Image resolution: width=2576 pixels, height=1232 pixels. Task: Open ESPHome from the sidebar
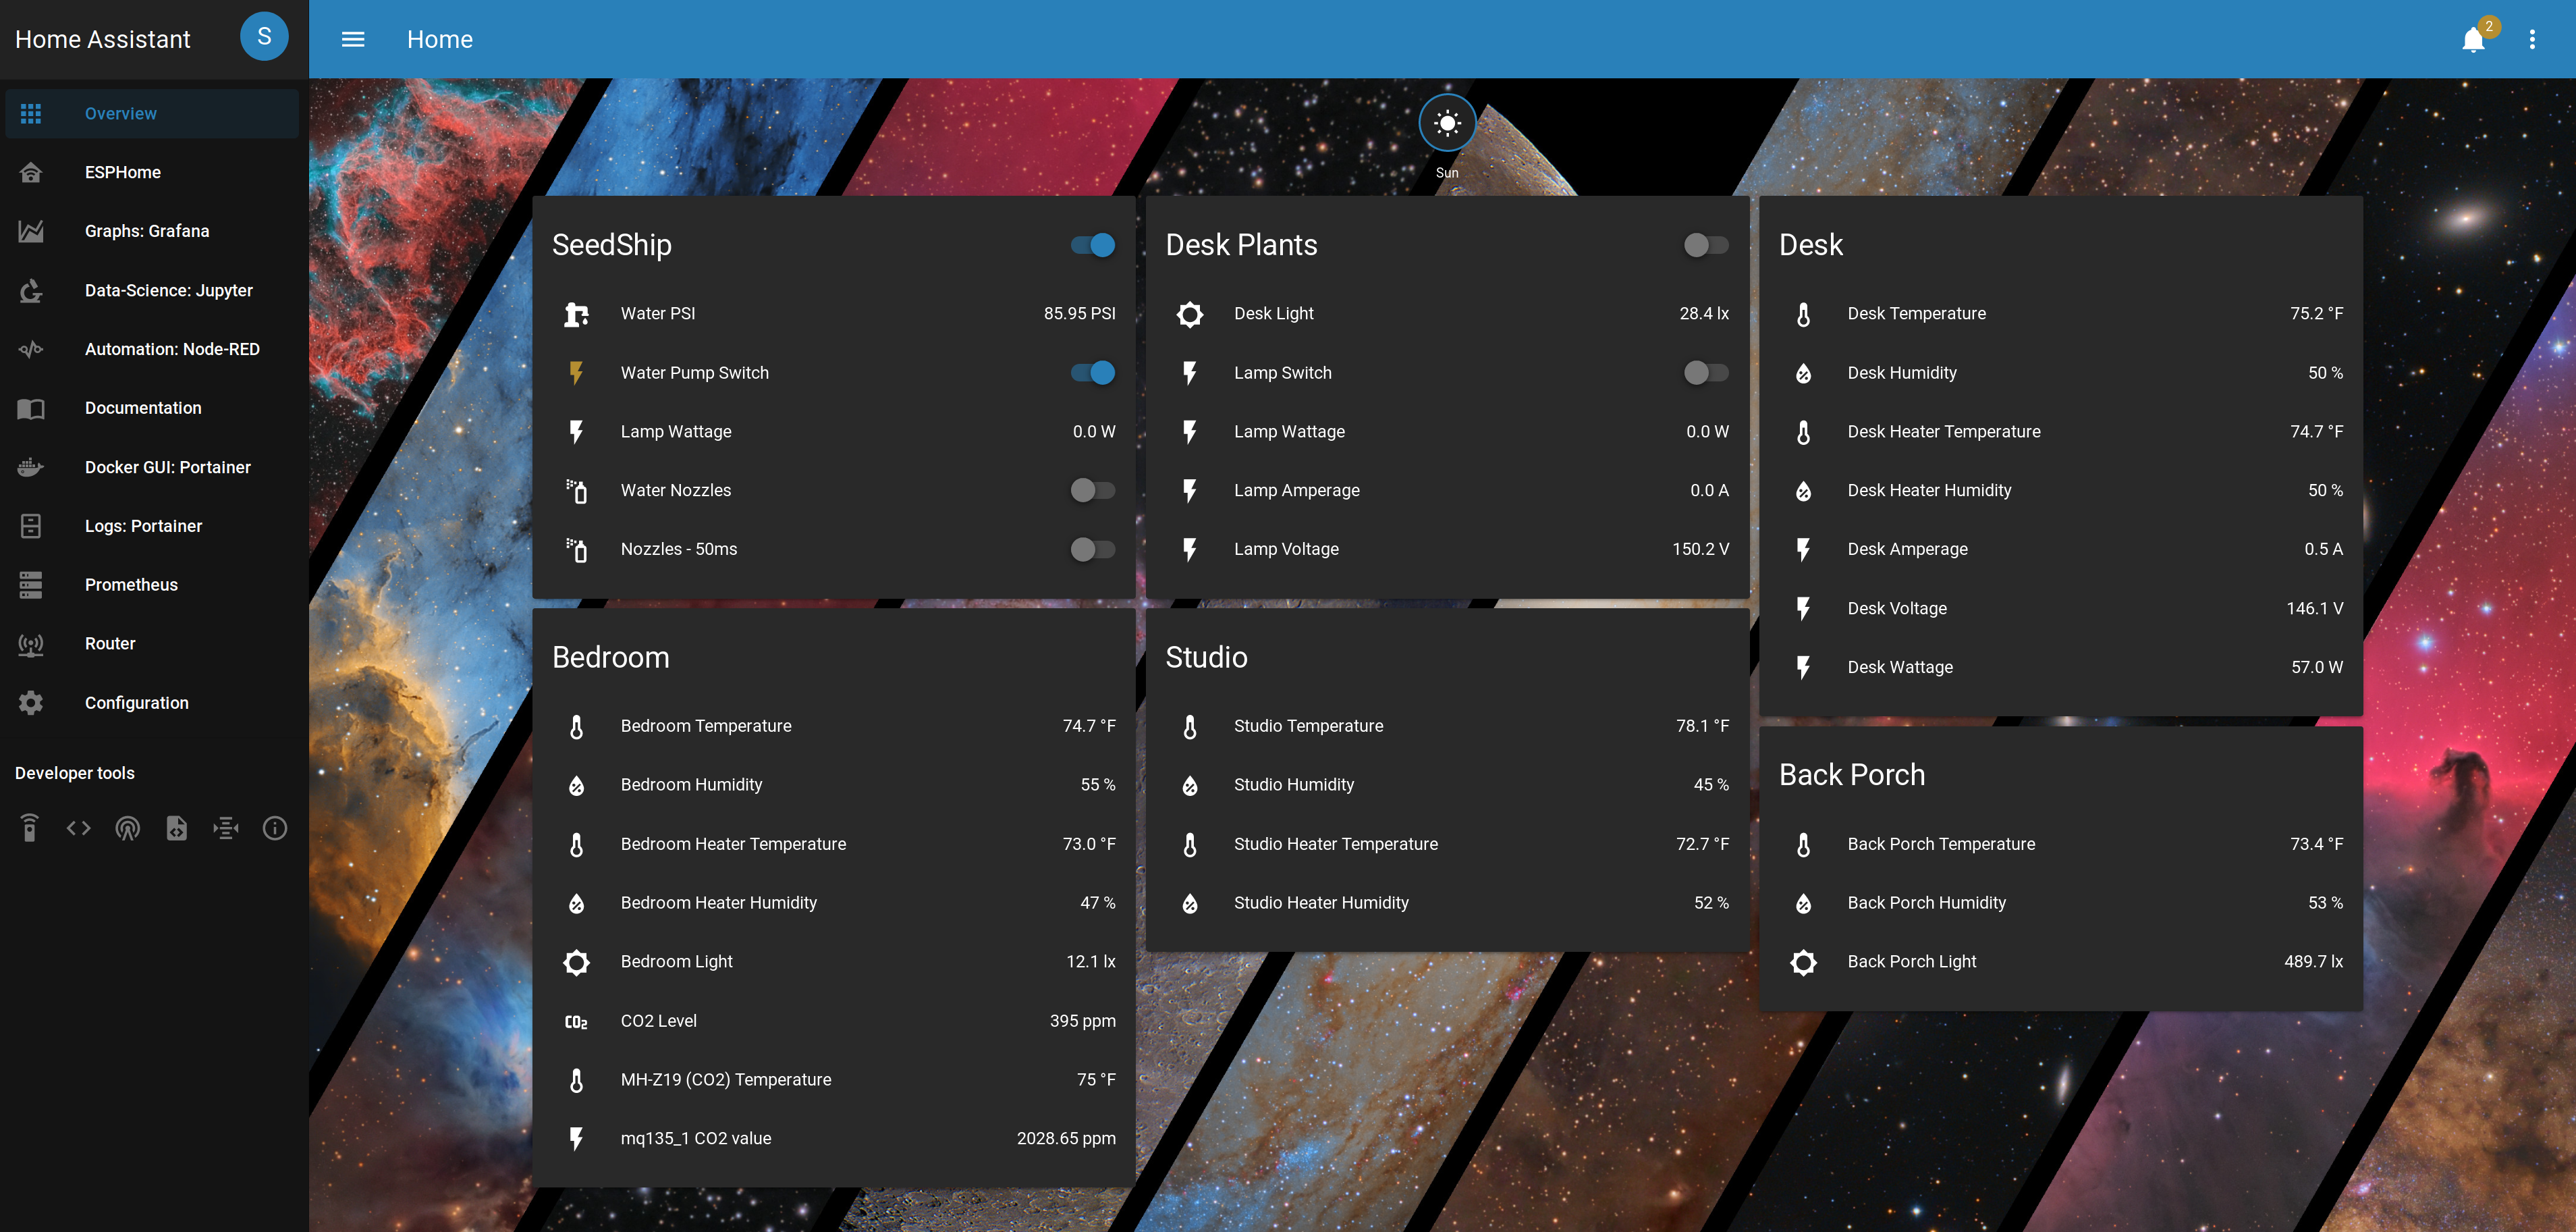[x=123, y=172]
